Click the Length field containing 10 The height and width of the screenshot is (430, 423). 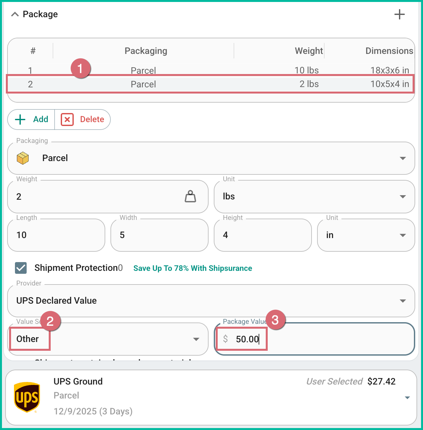coord(56,235)
